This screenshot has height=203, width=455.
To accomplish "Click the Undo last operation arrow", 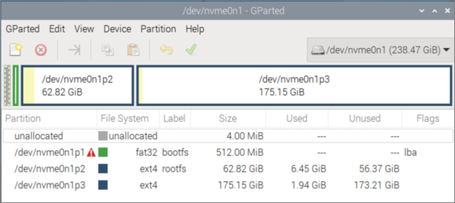I will (166, 50).
